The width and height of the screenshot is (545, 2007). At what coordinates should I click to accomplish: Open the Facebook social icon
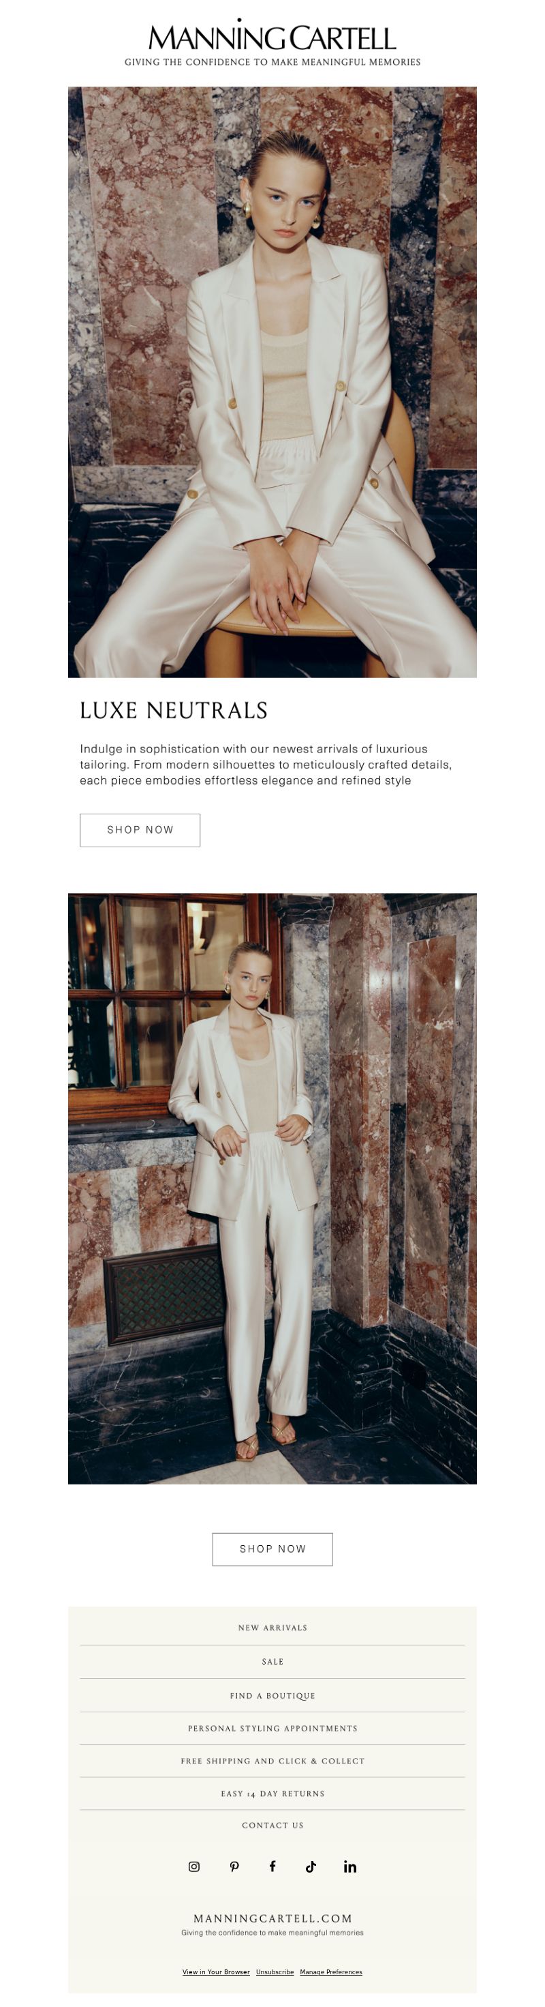point(272,1865)
